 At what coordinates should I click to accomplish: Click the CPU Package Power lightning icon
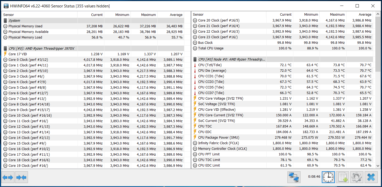point(195,138)
